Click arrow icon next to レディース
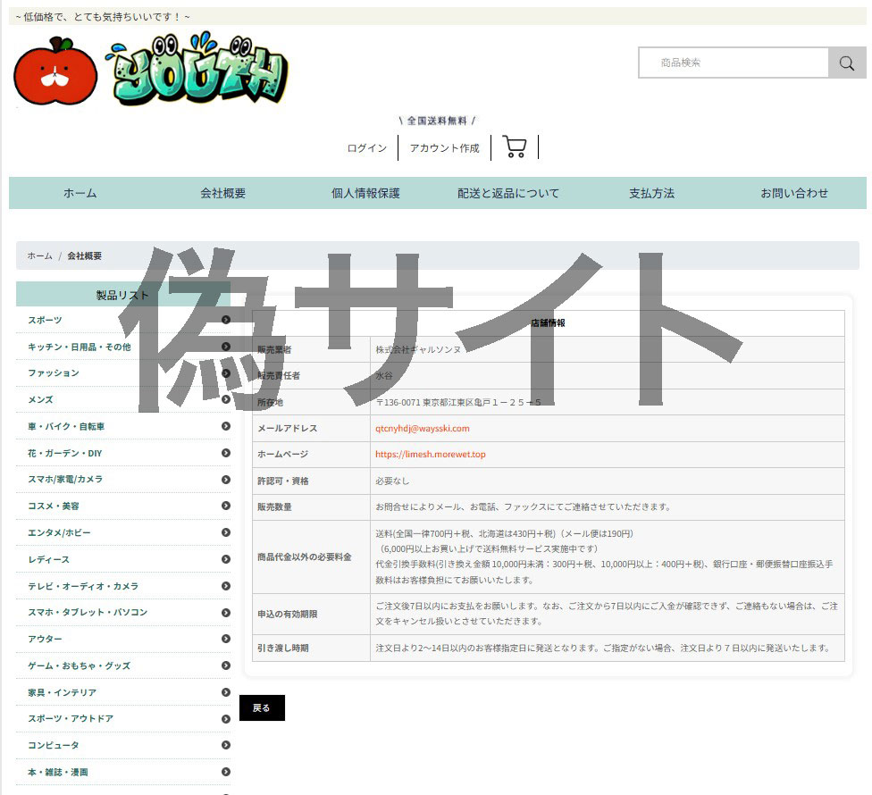 click(x=226, y=559)
